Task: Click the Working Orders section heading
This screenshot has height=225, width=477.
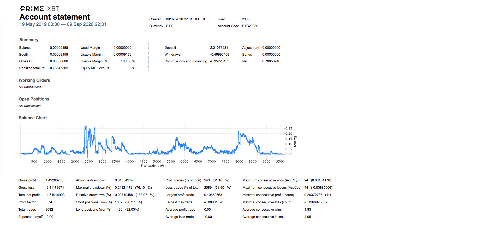Action: point(34,80)
